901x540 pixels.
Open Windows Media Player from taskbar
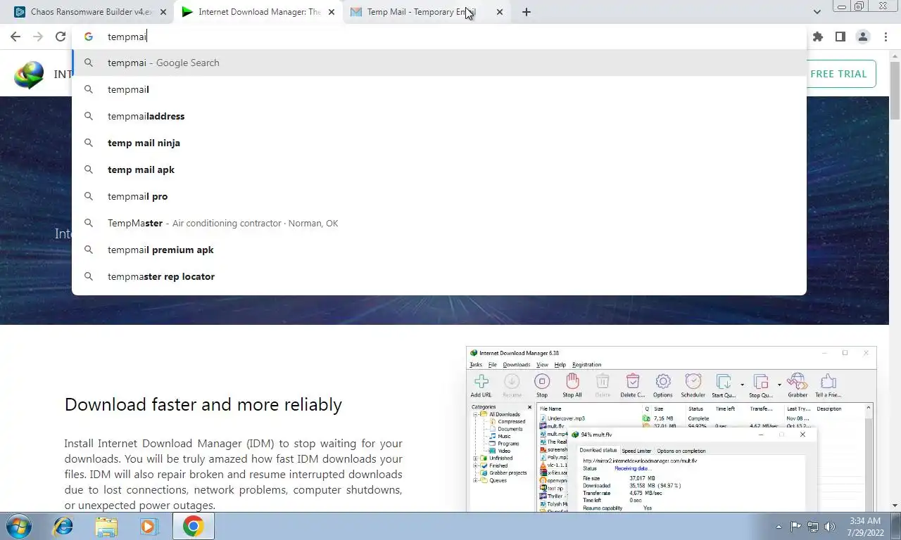(x=149, y=526)
